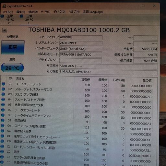Click the 生の値 column header
Screen dimensions: 166x166
click(147, 80)
